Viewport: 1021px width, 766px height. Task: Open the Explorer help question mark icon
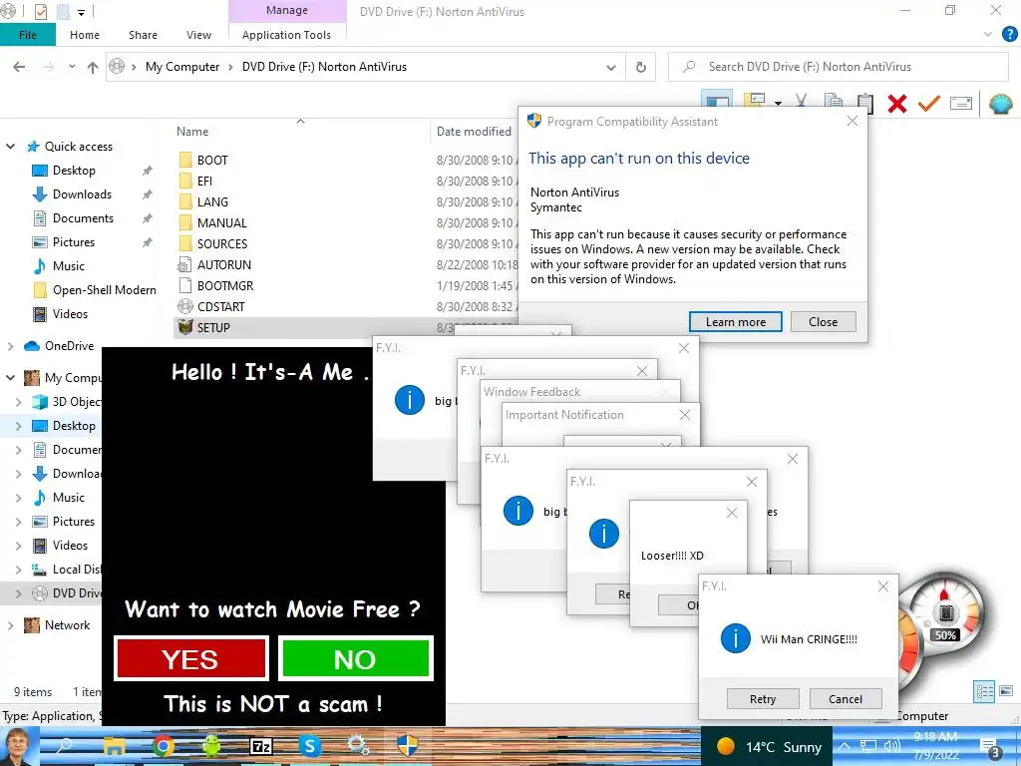[x=1009, y=35]
